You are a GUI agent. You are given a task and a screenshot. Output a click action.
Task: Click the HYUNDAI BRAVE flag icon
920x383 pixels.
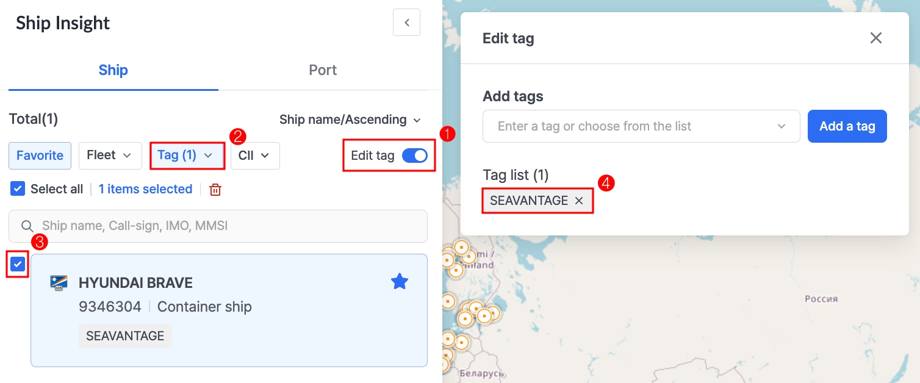59,283
